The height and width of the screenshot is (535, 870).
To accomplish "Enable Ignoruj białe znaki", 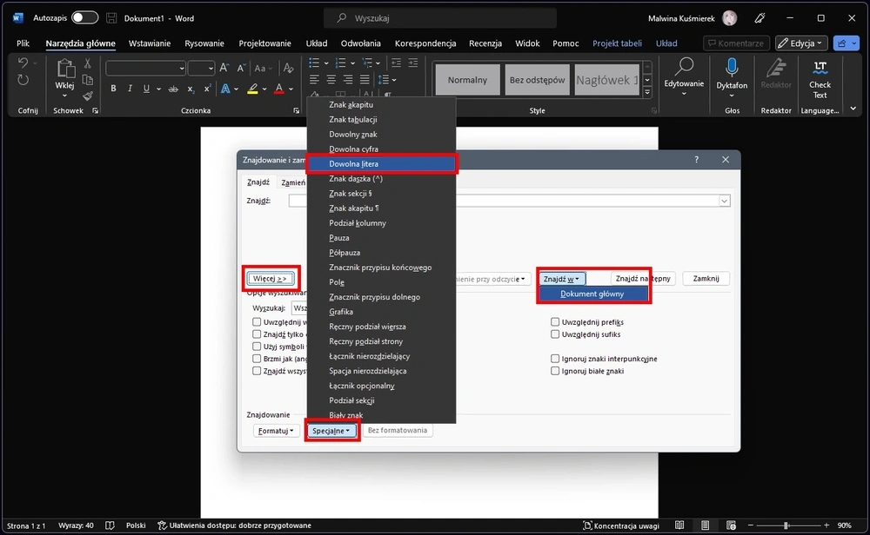I will 555,371.
